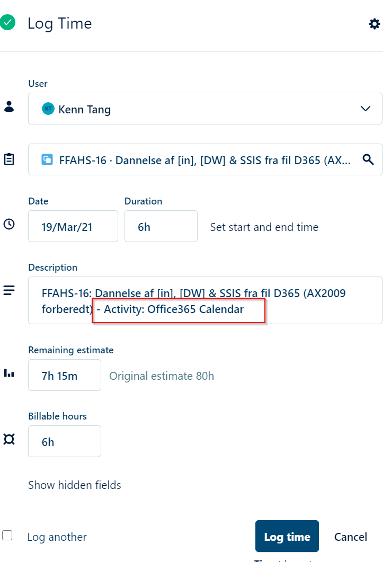Cancel the Log Time dialog

point(350,537)
